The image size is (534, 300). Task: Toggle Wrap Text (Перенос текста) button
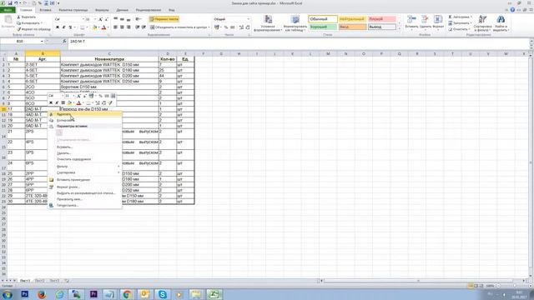164,19
